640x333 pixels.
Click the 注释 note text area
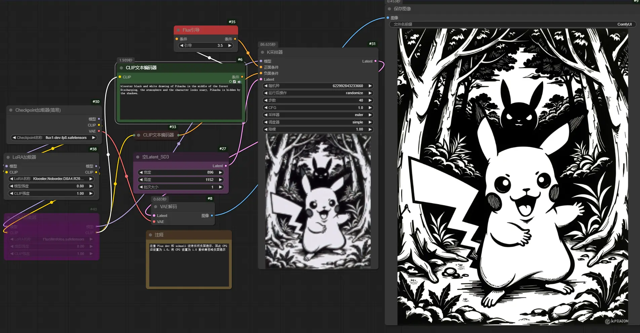(189, 265)
